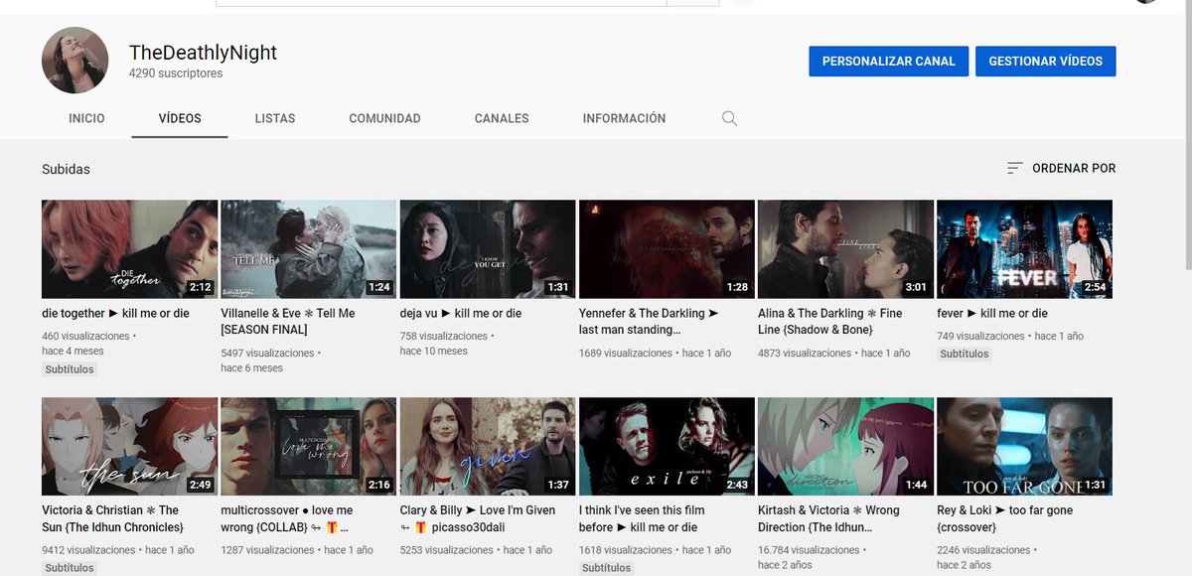Click the title 'Villanelle & Eve ✻ Tell Me'

[x=287, y=321]
